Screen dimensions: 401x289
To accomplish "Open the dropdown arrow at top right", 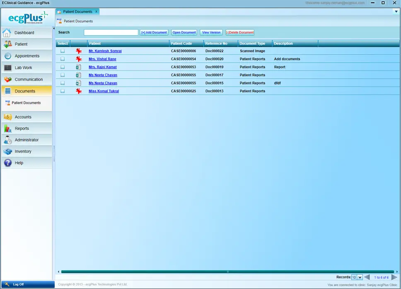I will [x=396, y=12].
